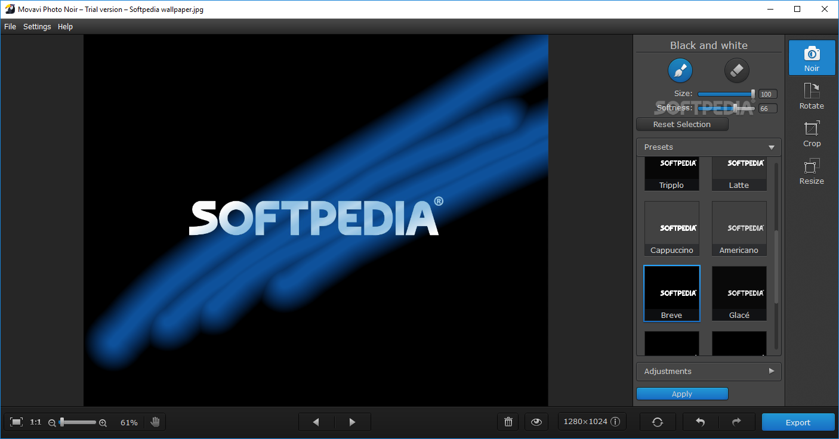
Task: Redo the last action
Action: click(x=737, y=422)
